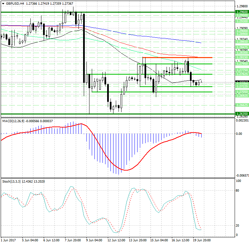Select the thick green line at chart top
Viewport: 249px width, 244px height.
click(x=117, y=12)
